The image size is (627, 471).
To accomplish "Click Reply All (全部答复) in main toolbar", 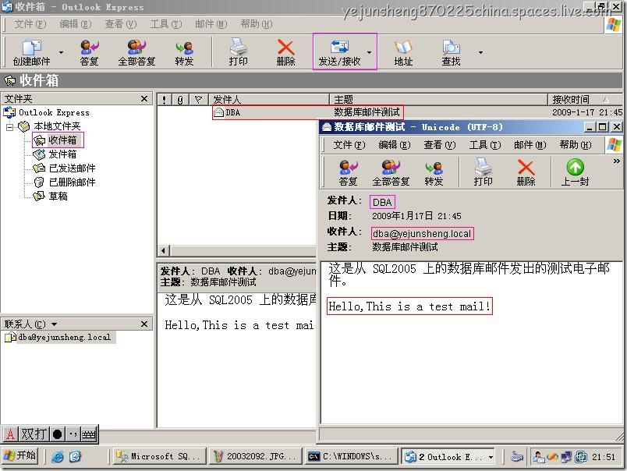I will [x=136, y=52].
